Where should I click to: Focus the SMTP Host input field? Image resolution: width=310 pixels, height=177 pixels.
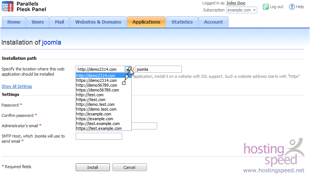click(99, 136)
